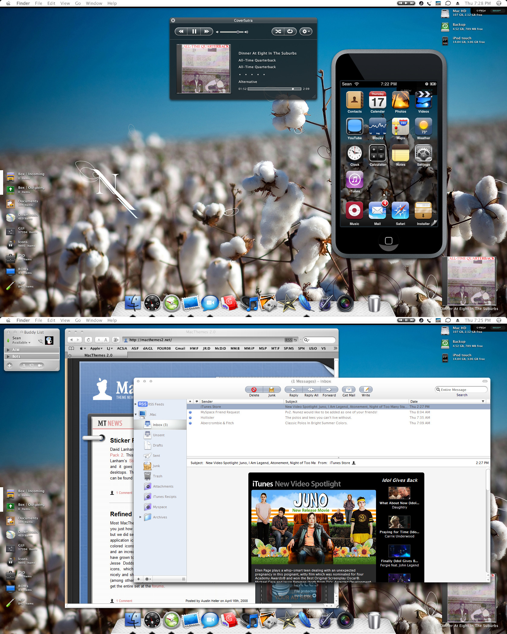
Task: Toggle unread dot on Hollister message
Action: pyautogui.click(x=190, y=418)
